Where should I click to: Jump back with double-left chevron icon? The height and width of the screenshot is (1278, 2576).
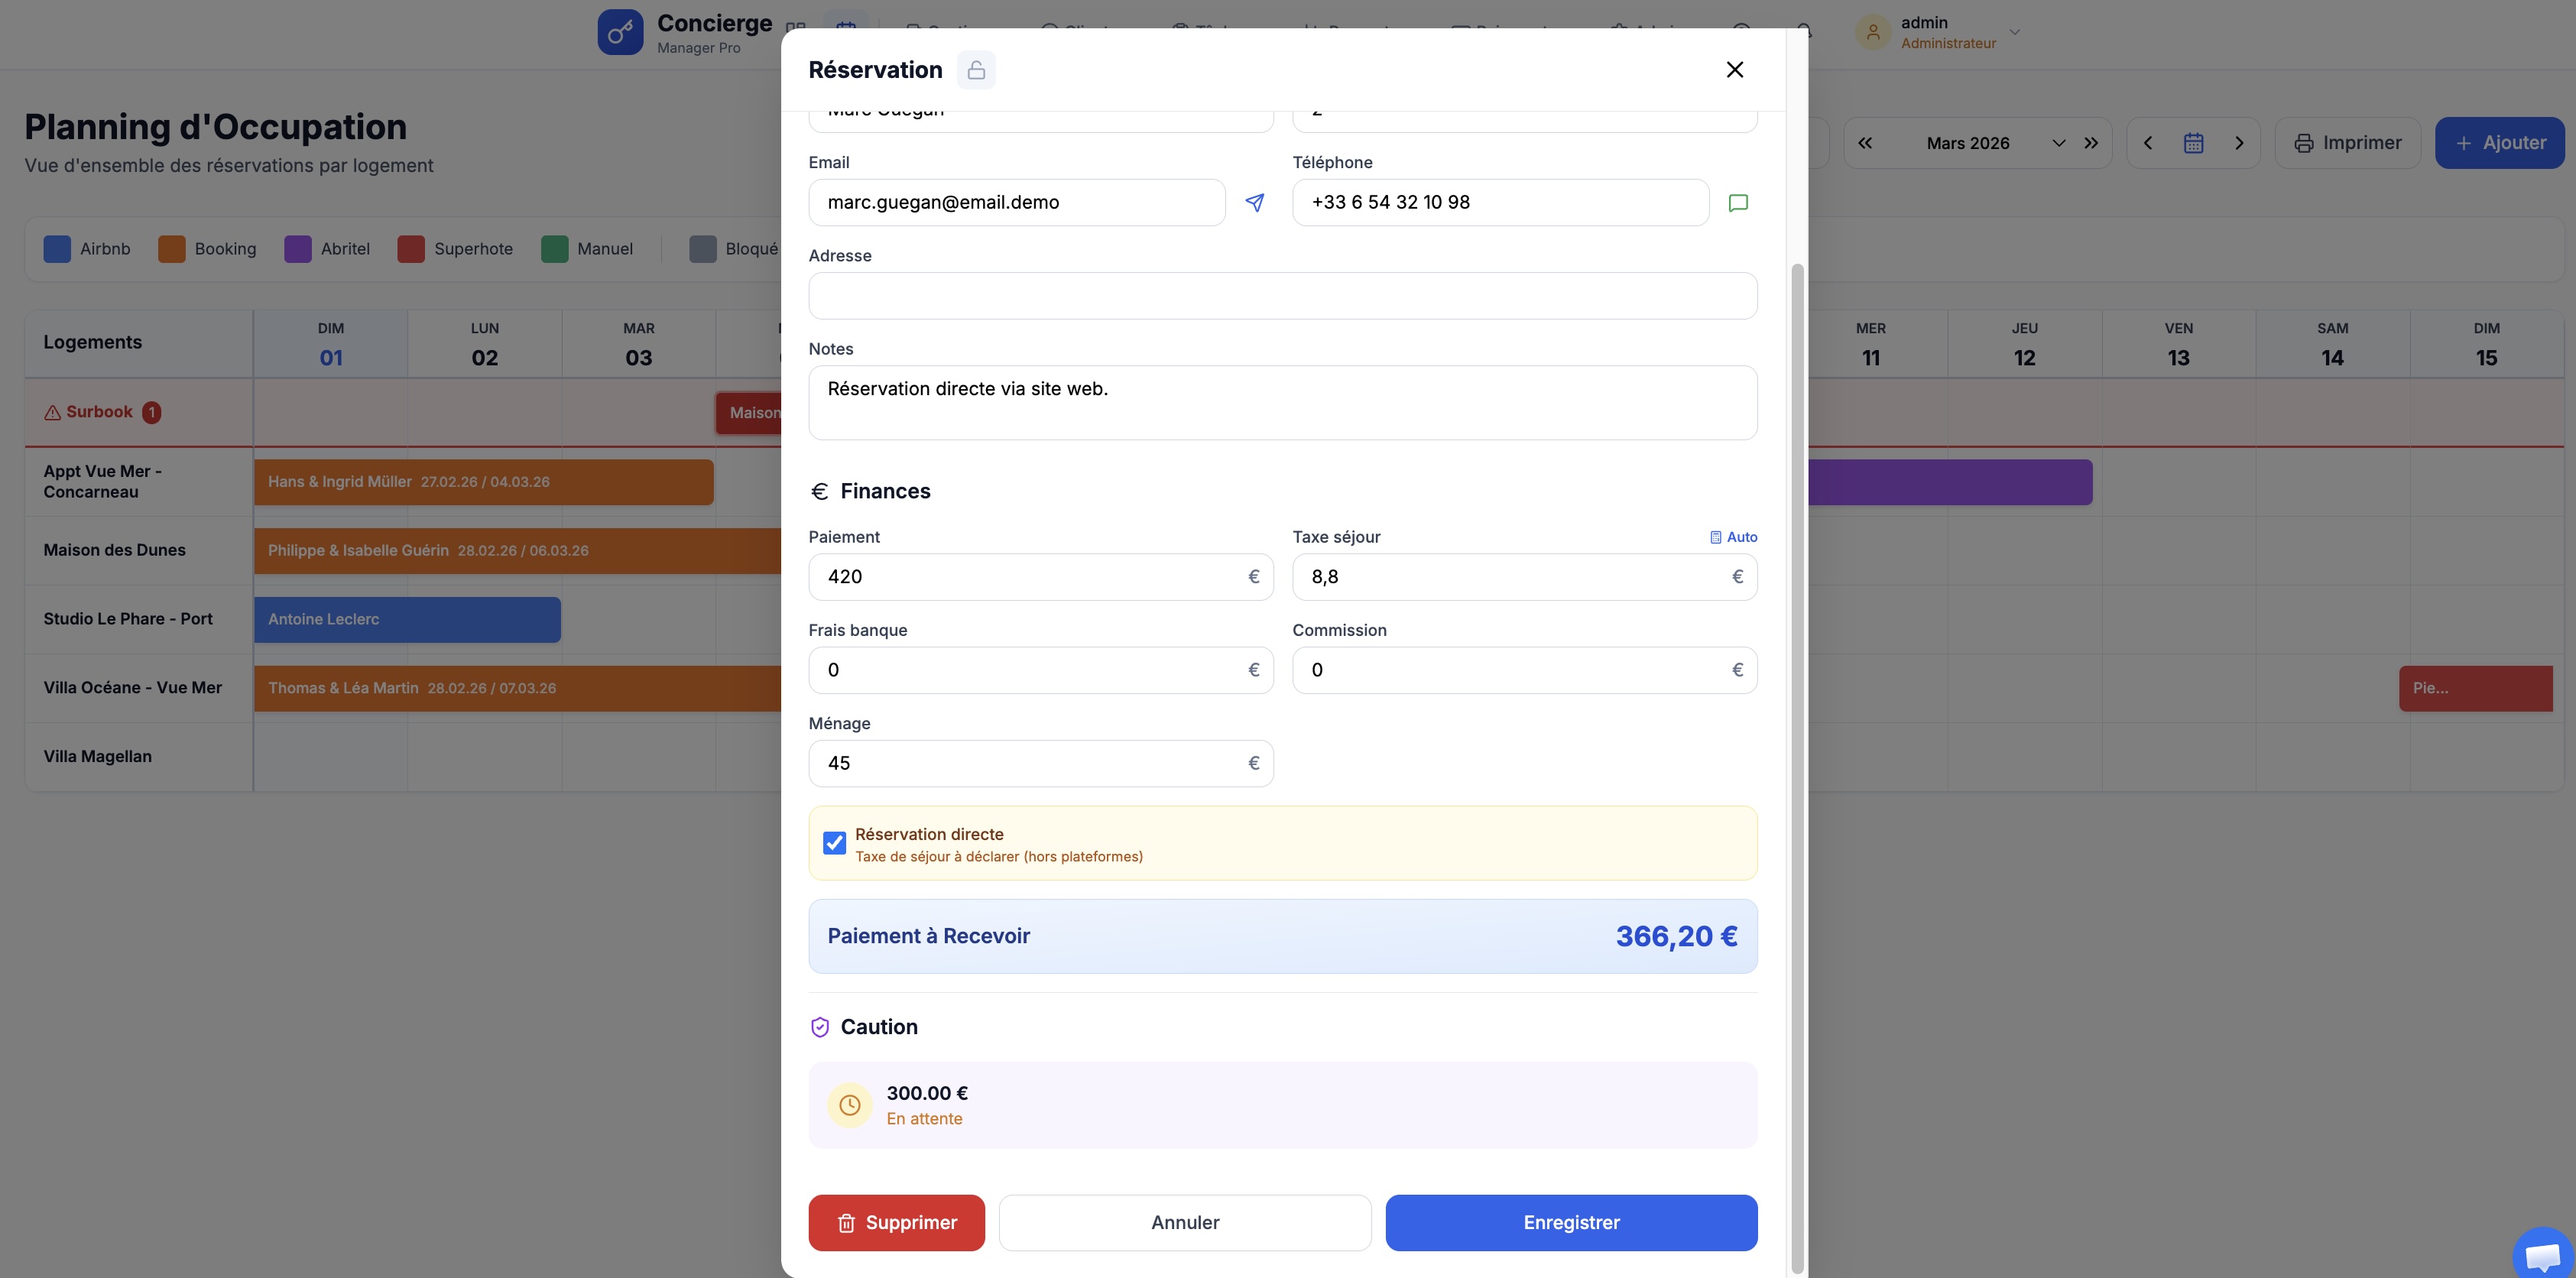click(x=1865, y=143)
